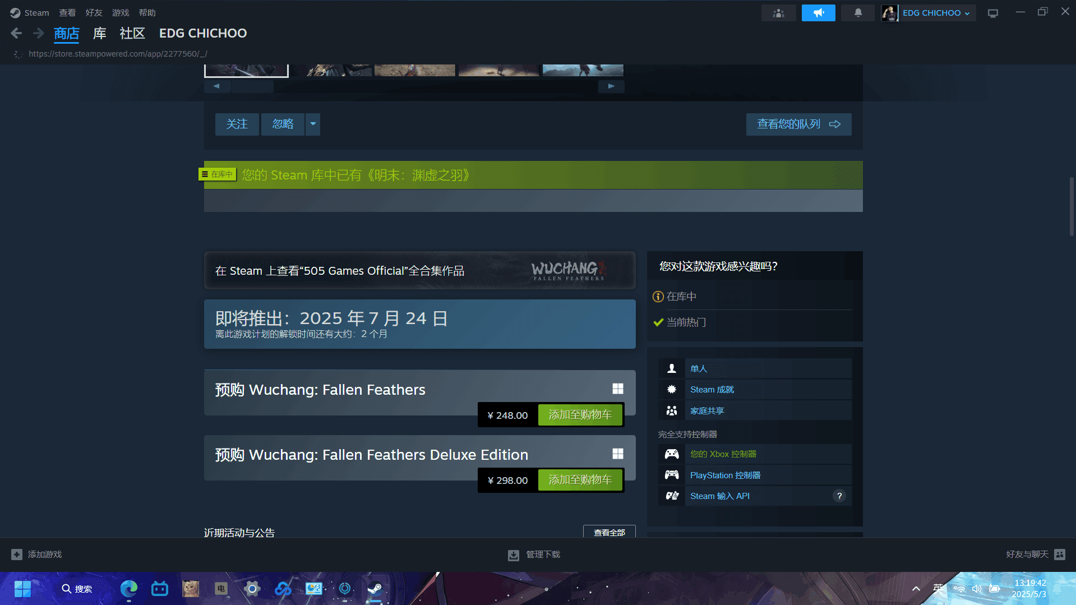
Task: Click Windows icon on standard edition
Action: [x=617, y=389]
